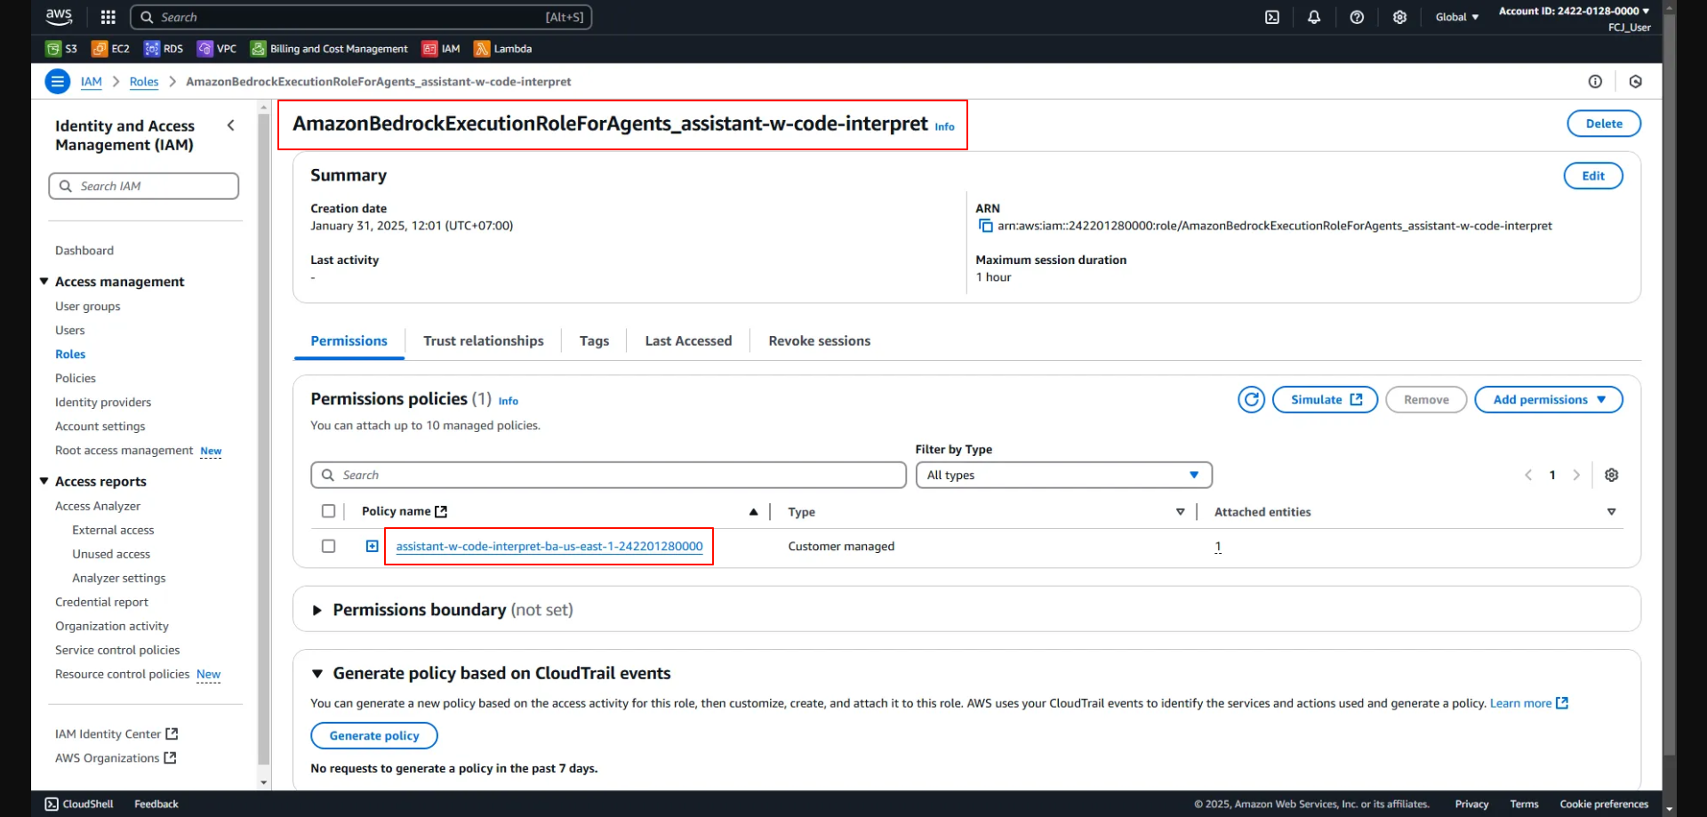This screenshot has width=1707, height=817.
Task: Open table preferences gear icon
Action: coord(1611,475)
